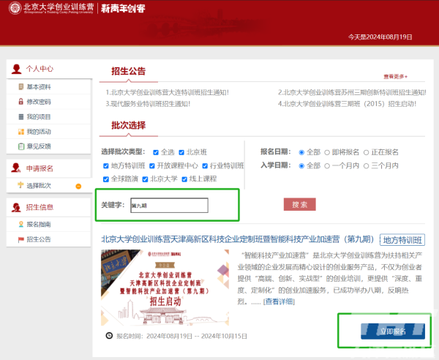This screenshot has height=360, width=439.
Task: Select 选择批次 in the sidebar
Action: (39, 186)
